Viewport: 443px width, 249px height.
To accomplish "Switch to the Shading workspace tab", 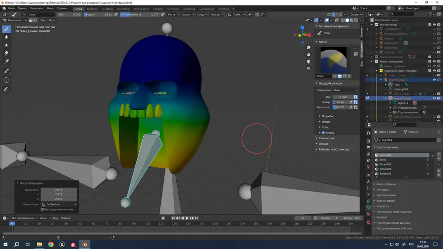I will pos(158,9).
